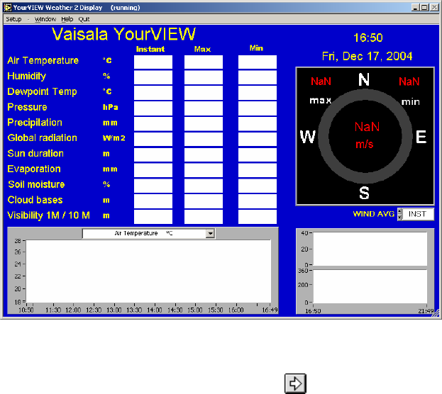This screenshot has width=442, height=394.
Task: Open the Window menu
Action: [45, 19]
